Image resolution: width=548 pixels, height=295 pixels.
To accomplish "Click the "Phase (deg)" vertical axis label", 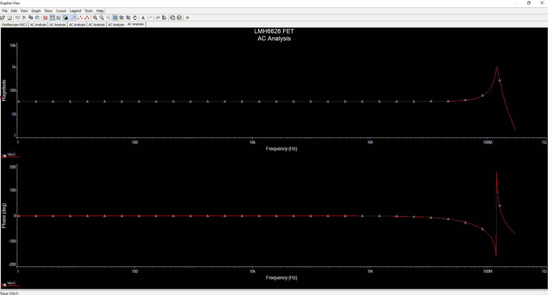I will coord(4,216).
